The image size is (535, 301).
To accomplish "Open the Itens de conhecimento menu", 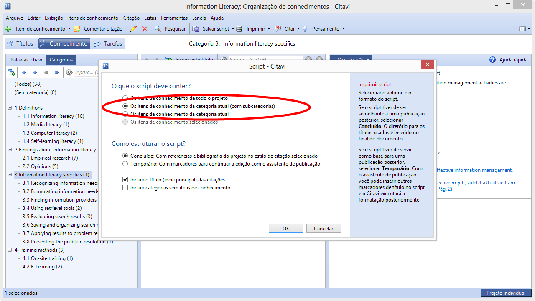I will click(93, 18).
